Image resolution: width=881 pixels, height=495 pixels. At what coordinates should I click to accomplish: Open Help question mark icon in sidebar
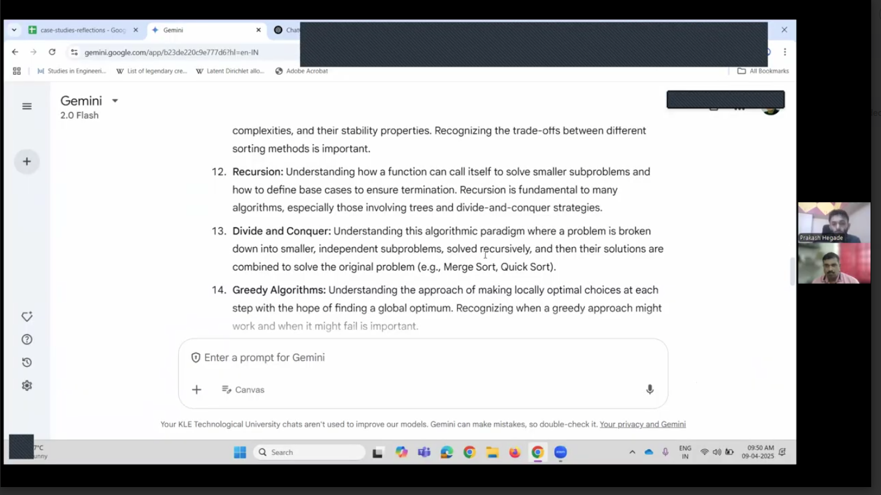tap(27, 339)
